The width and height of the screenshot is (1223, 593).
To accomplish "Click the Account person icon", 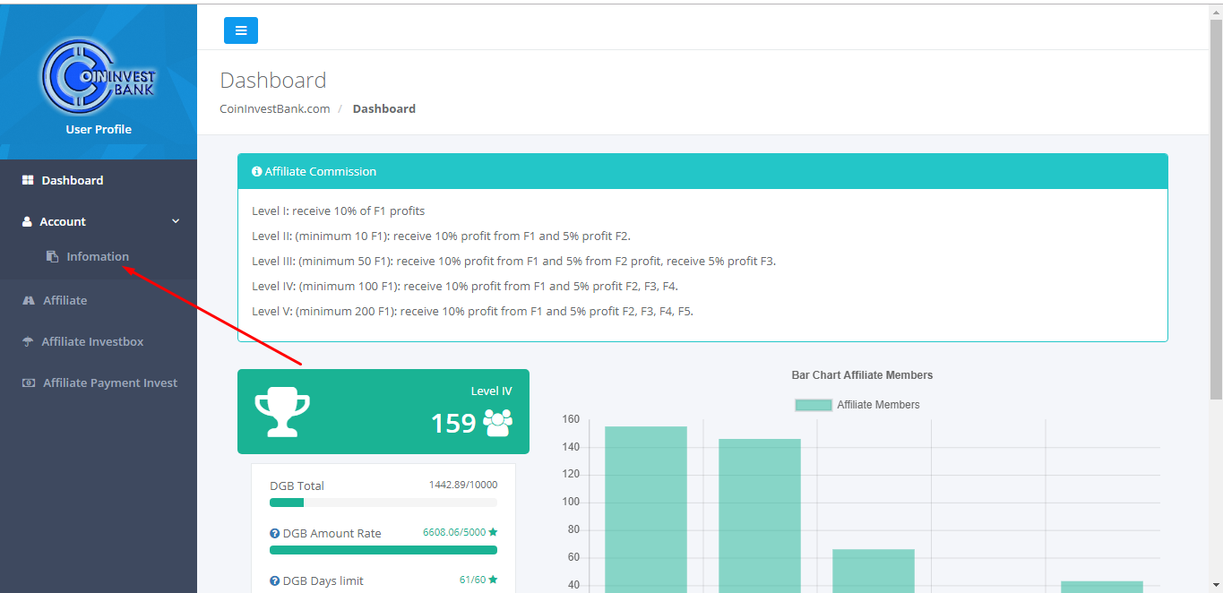I will click(27, 221).
